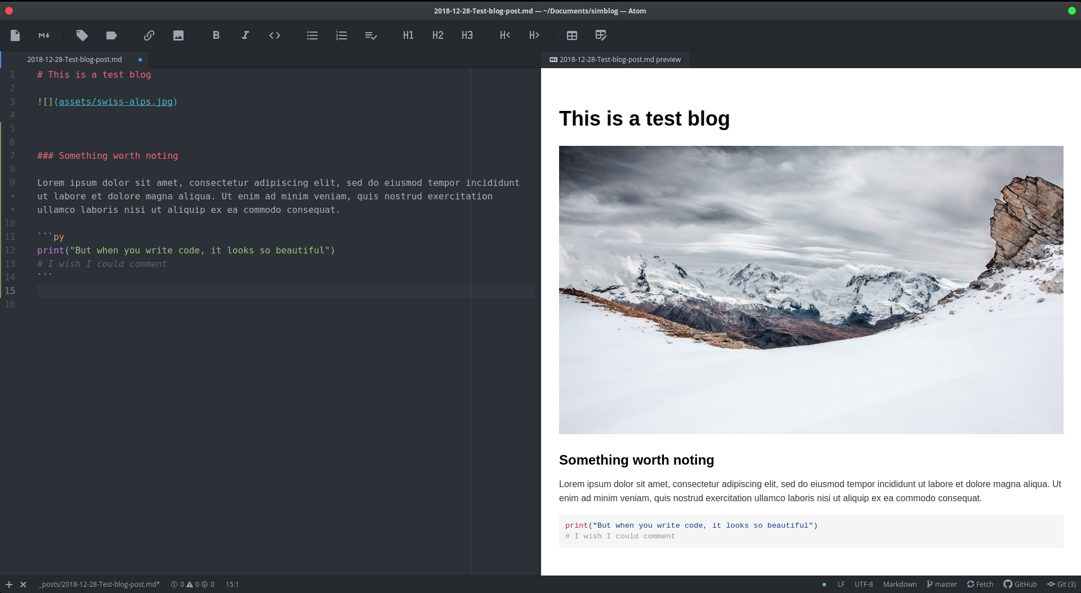Insert inline code formatting
The image size is (1081, 593).
(275, 35)
